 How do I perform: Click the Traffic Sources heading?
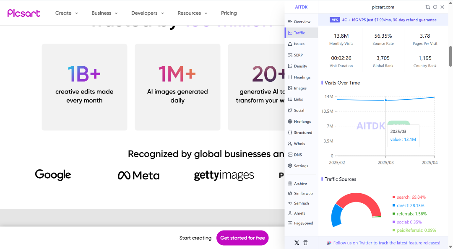coord(340,179)
